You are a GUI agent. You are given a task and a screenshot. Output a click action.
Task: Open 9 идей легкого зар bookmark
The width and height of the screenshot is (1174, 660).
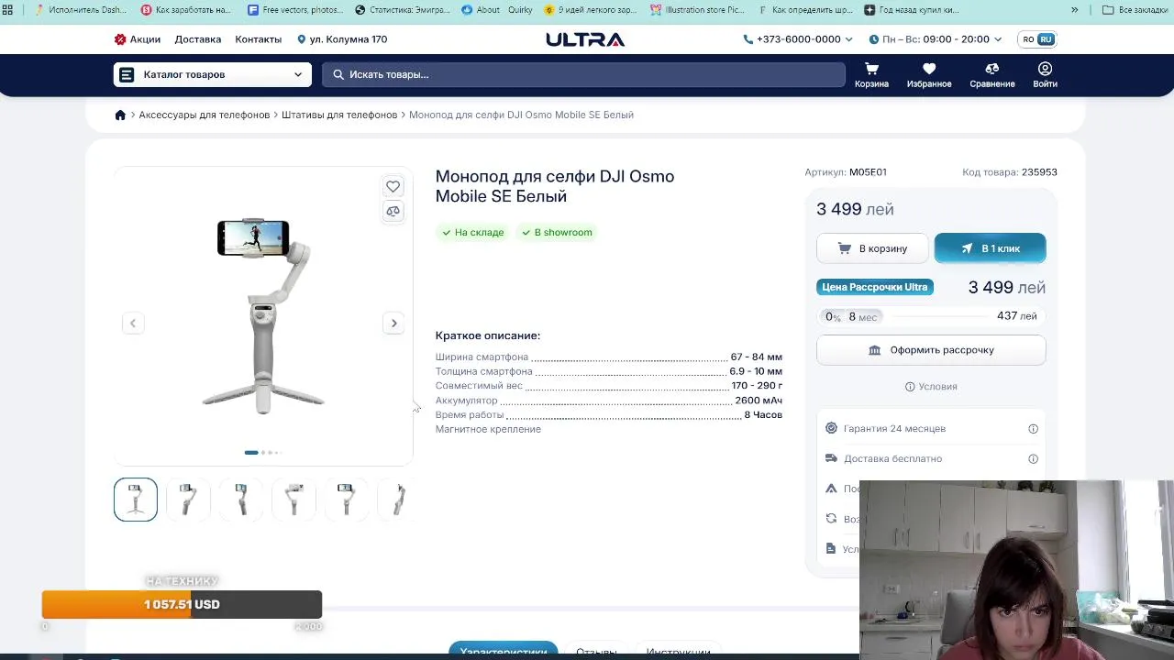591,10
